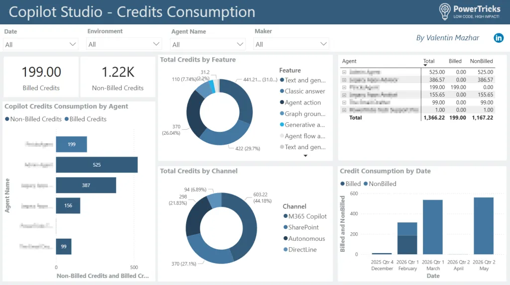510x285 pixels.
Task: Select the bar labeled 525
Action: [x=97, y=165]
